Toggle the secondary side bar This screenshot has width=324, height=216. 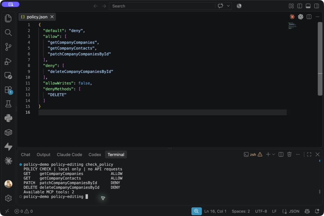pos(316,6)
